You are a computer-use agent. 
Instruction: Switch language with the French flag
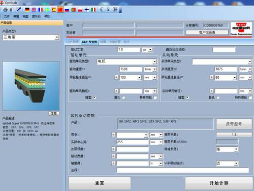pyautogui.click(x=41, y=10)
